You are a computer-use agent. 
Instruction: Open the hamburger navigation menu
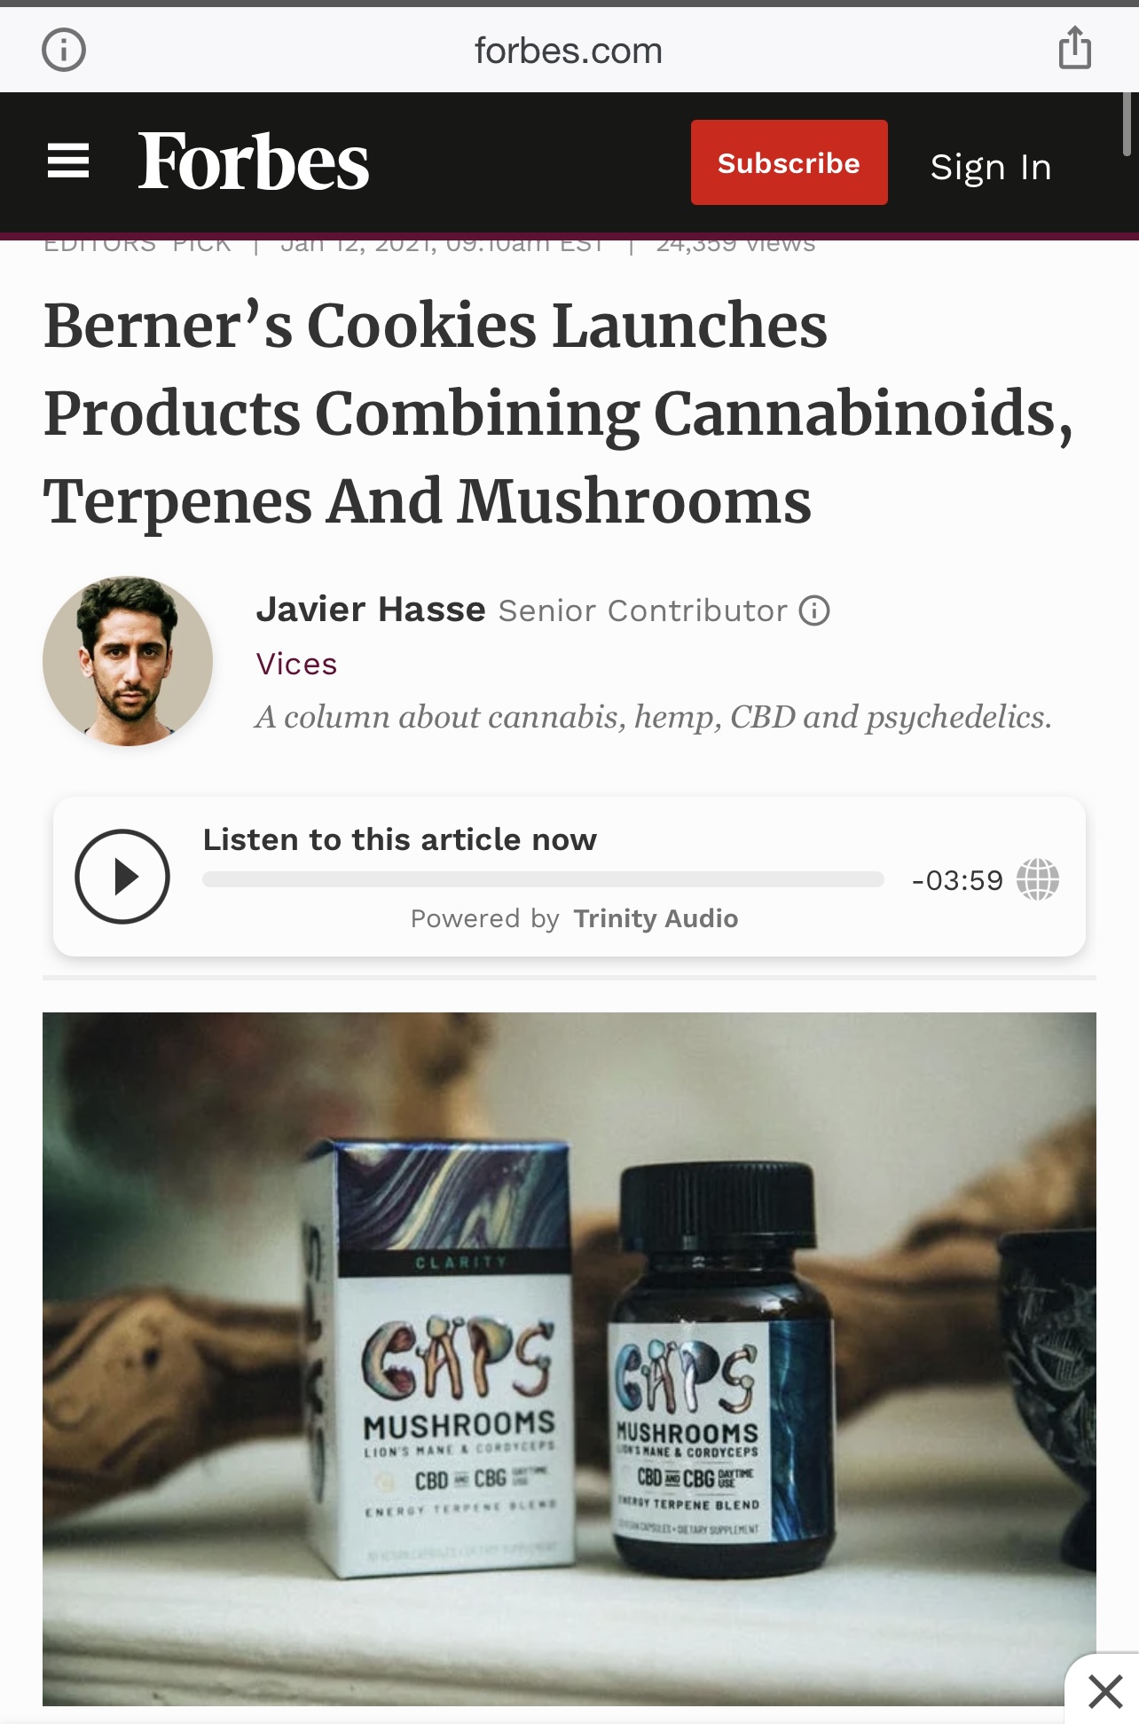(68, 161)
